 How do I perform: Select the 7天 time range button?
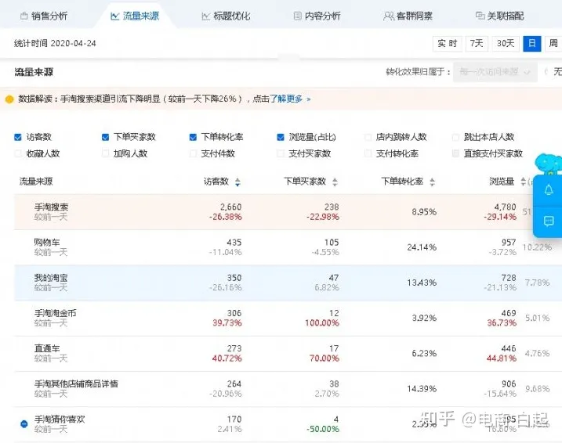(x=477, y=44)
